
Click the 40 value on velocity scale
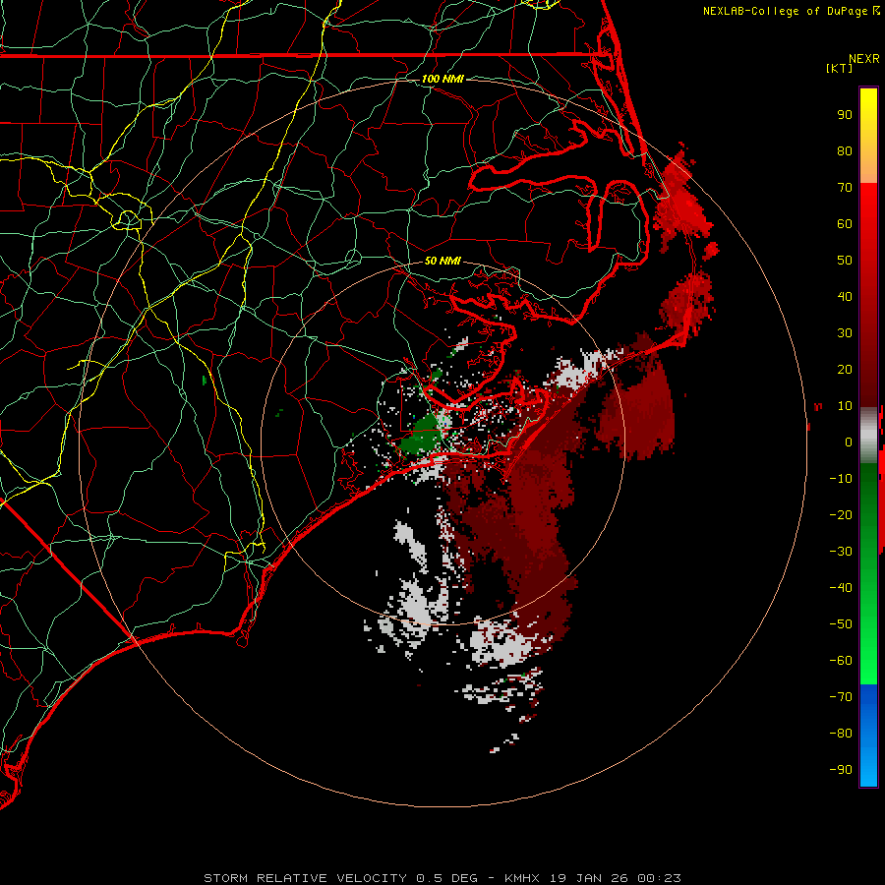pos(845,297)
